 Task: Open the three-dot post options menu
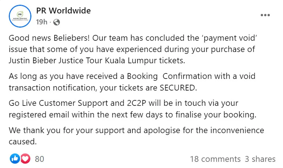click(x=265, y=15)
